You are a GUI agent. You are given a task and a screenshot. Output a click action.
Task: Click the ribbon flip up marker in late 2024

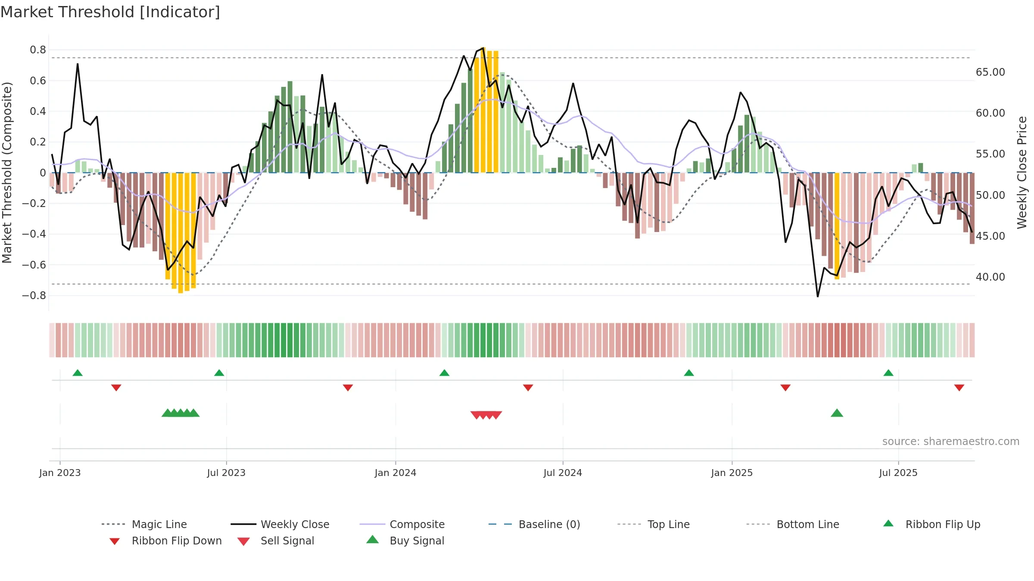pyautogui.click(x=689, y=373)
